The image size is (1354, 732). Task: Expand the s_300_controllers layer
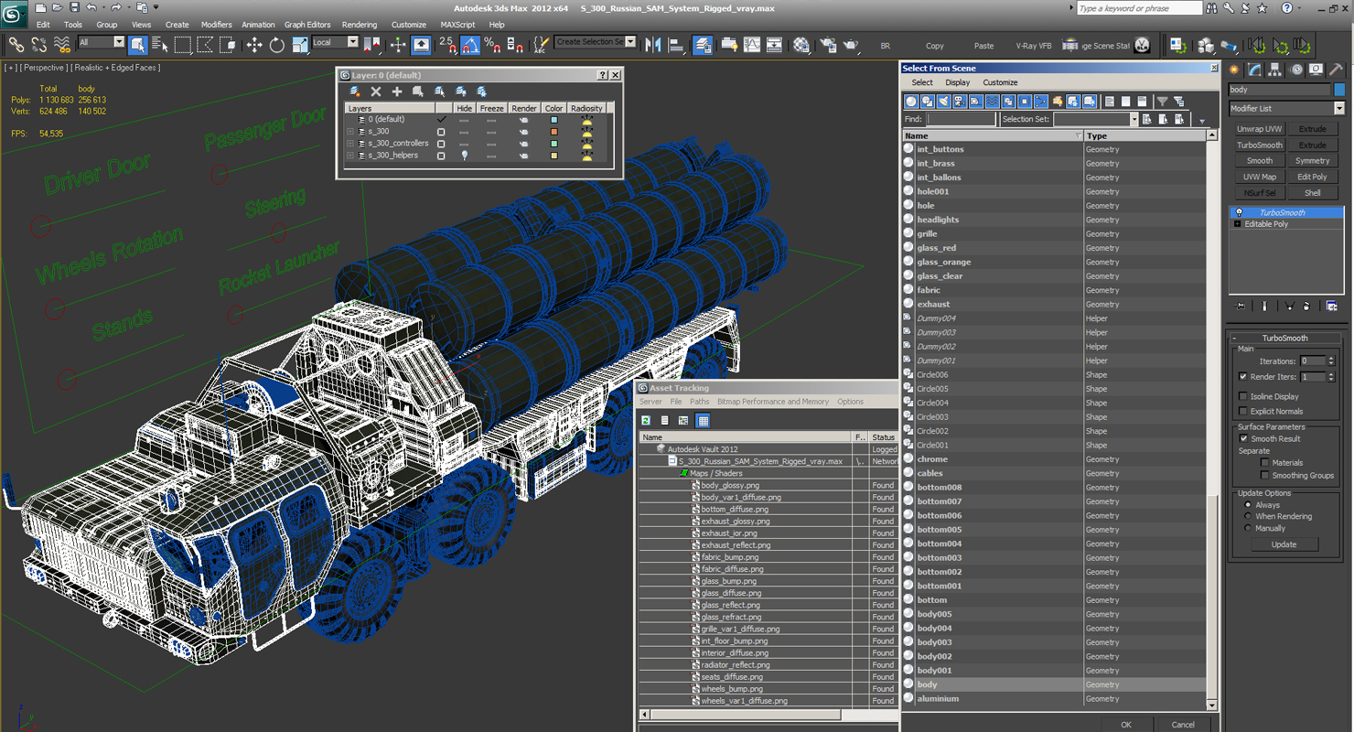point(349,143)
